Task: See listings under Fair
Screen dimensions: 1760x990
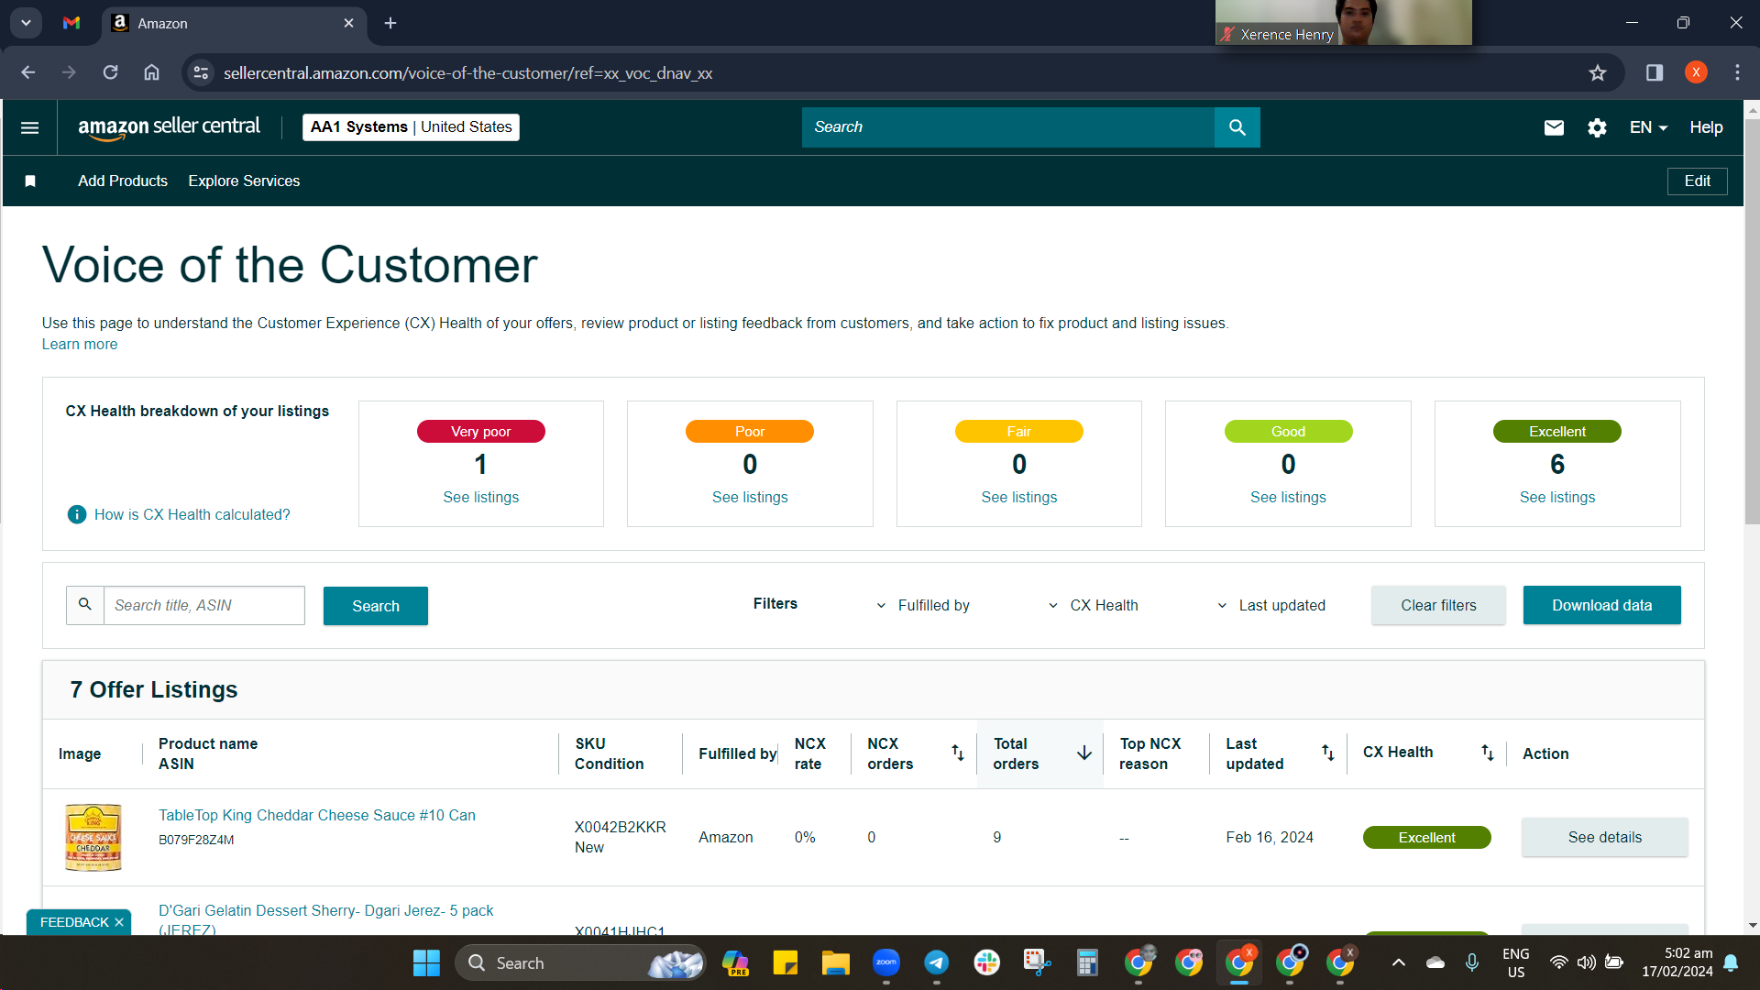Action: coord(1018,497)
